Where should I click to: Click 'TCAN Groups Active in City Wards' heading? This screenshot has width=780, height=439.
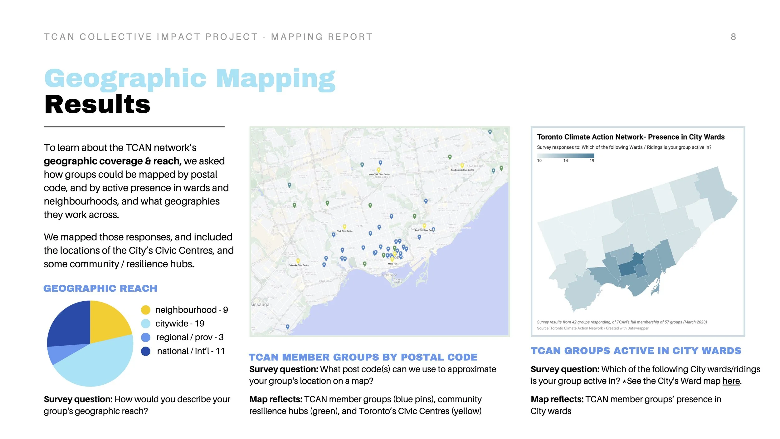pyautogui.click(x=636, y=351)
